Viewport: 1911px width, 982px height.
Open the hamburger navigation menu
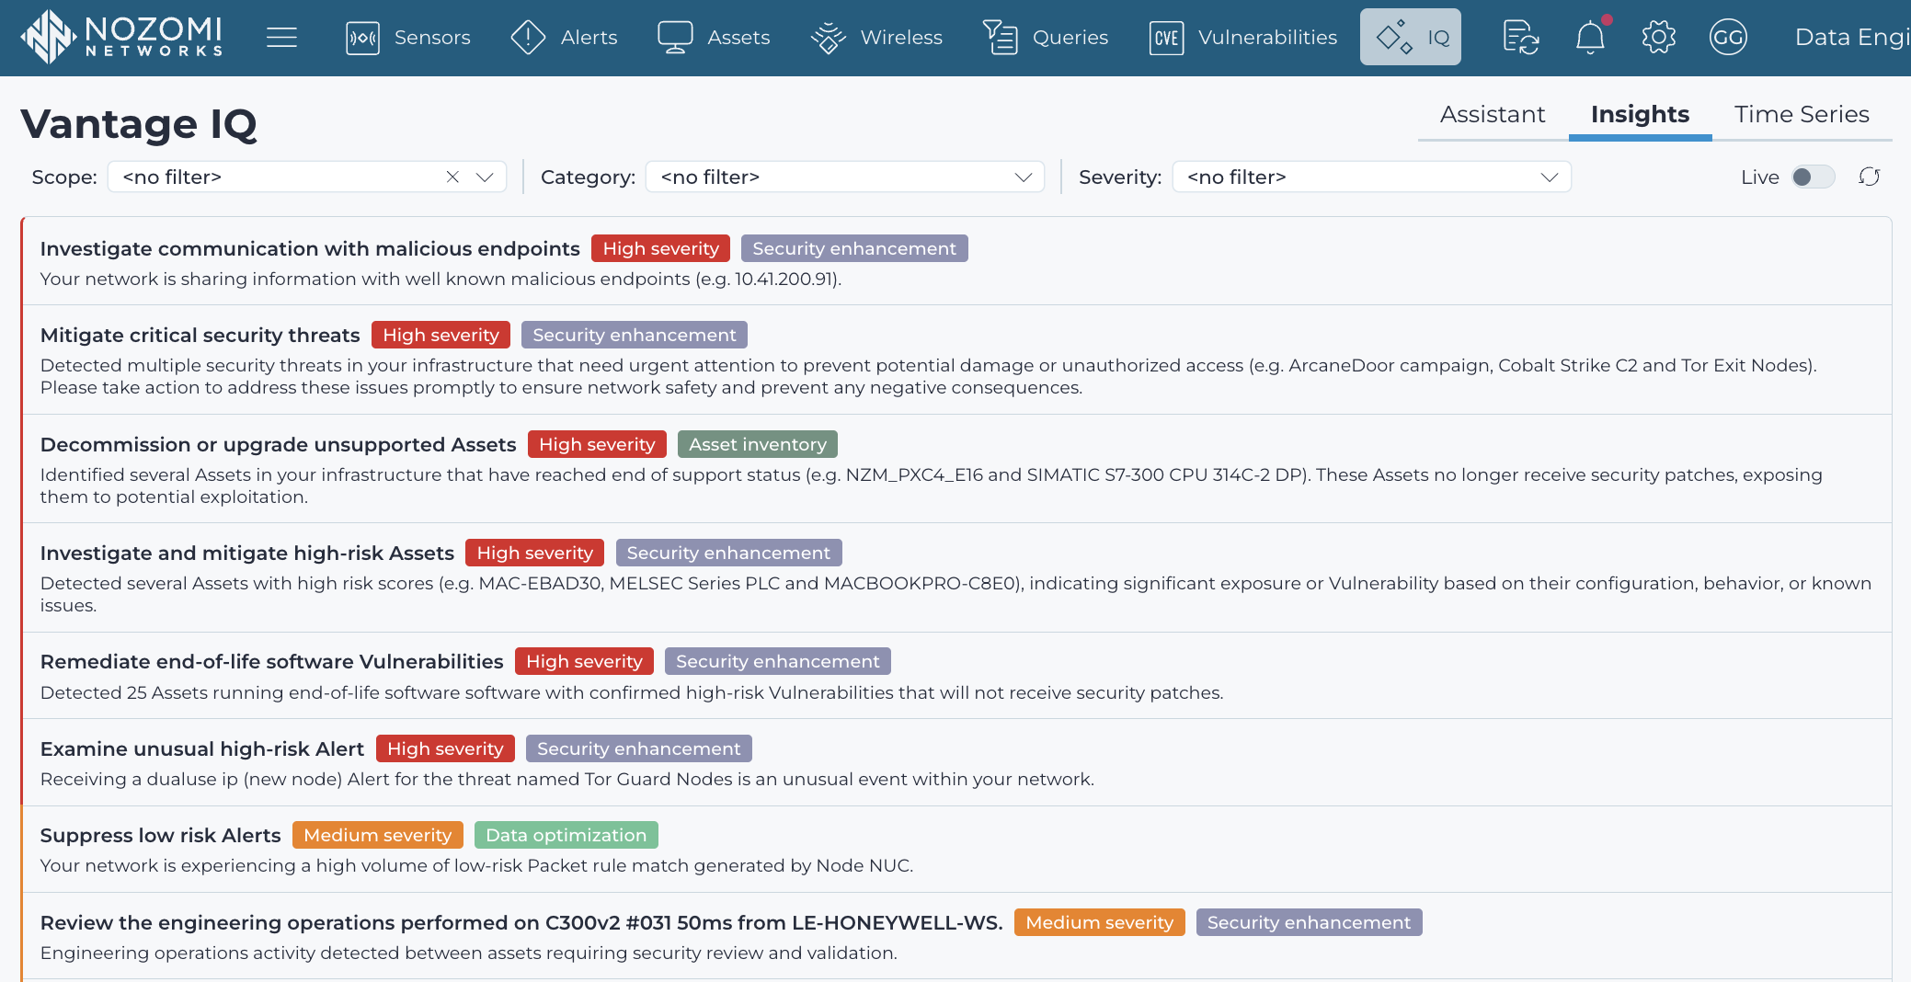click(281, 37)
